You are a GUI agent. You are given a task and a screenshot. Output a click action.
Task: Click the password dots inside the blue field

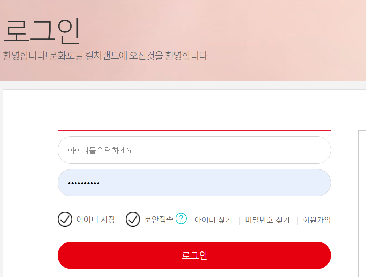click(x=83, y=183)
